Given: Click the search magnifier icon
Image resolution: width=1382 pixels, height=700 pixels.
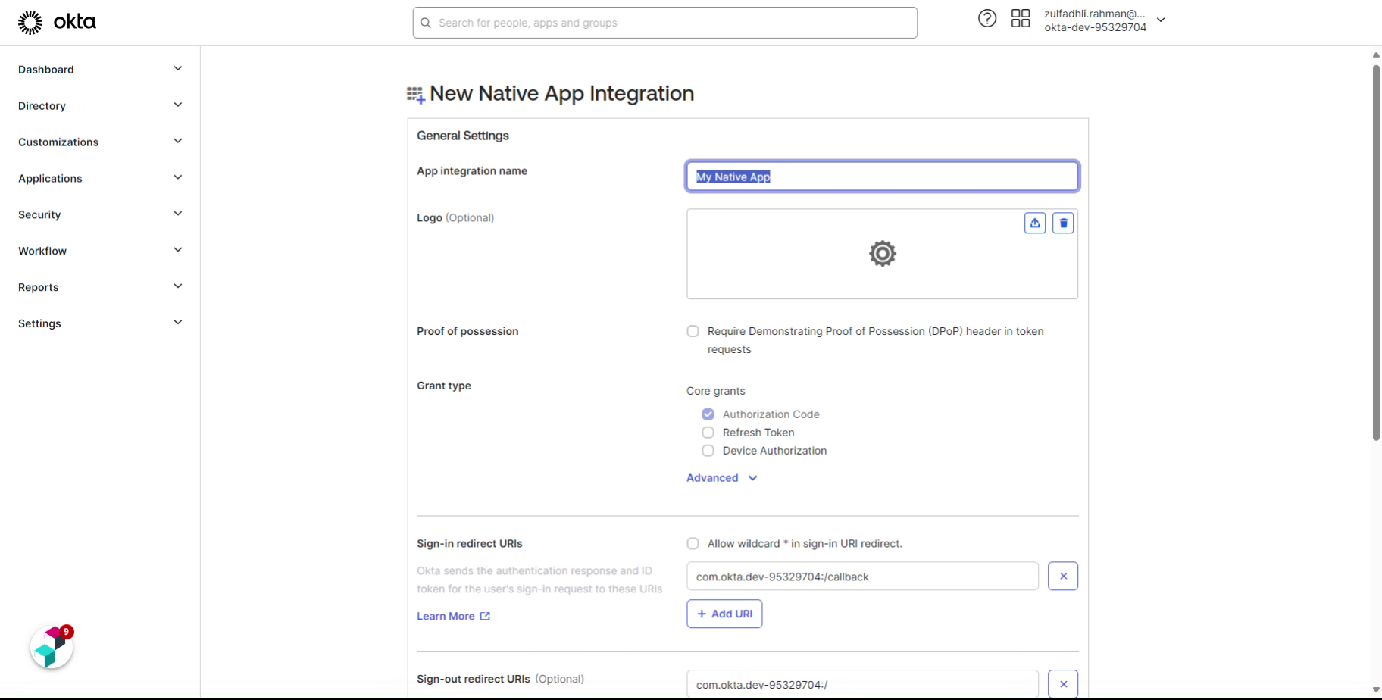Looking at the screenshot, I should 426,23.
